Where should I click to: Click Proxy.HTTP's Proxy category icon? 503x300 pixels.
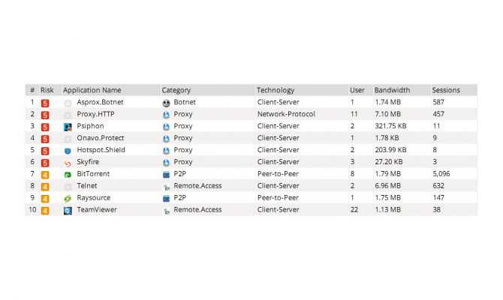click(x=166, y=114)
